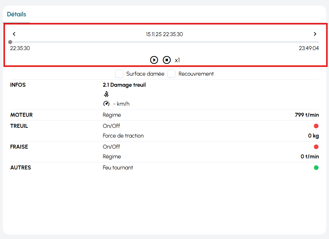Image resolution: width=329 pixels, height=239 pixels.
Task: Tick the Recouvrement checkbox
Action: coord(171,74)
